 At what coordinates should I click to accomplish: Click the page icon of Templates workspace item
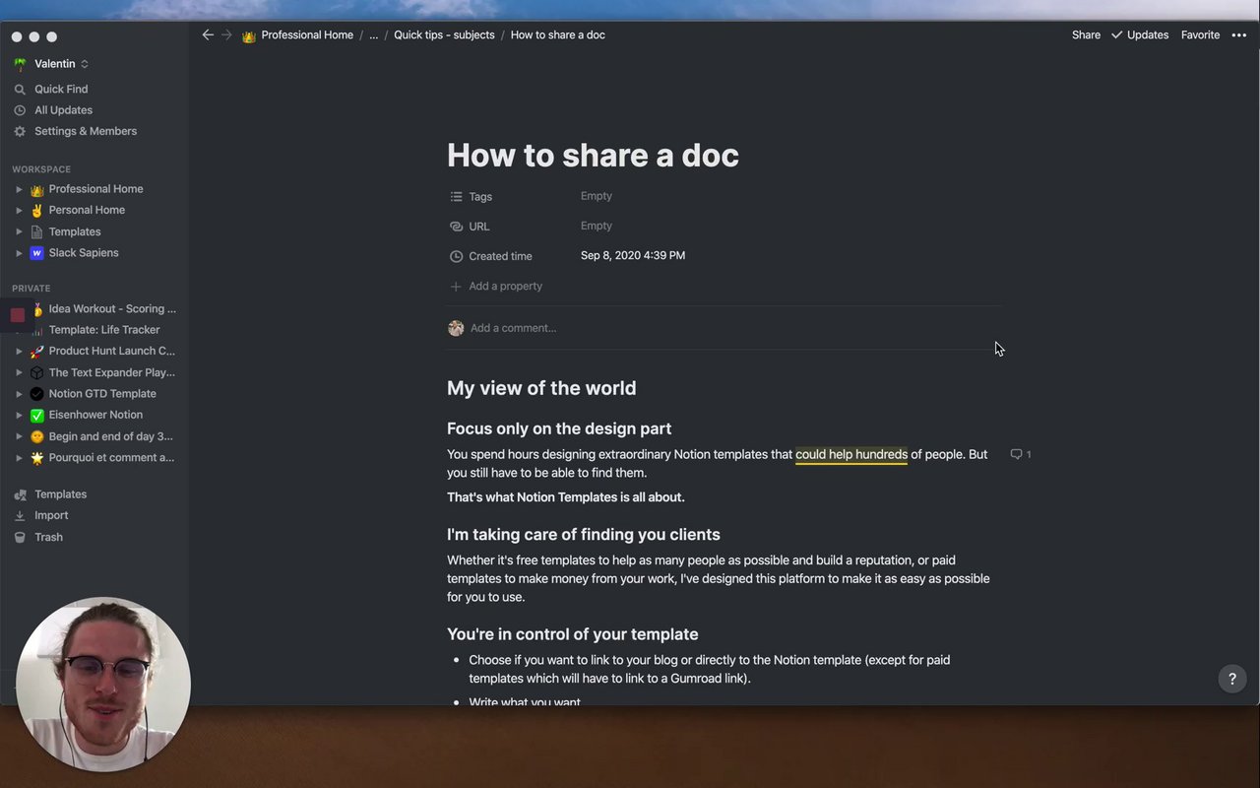coord(36,231)
